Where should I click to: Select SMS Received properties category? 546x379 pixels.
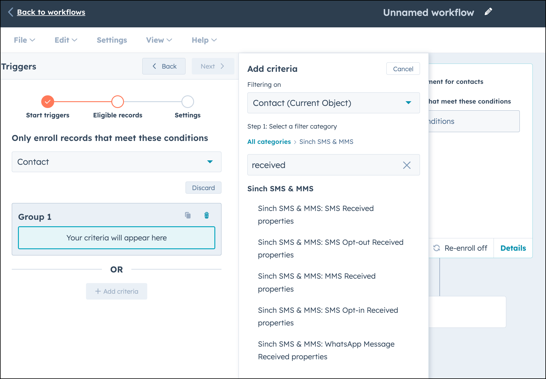(316, 215)
